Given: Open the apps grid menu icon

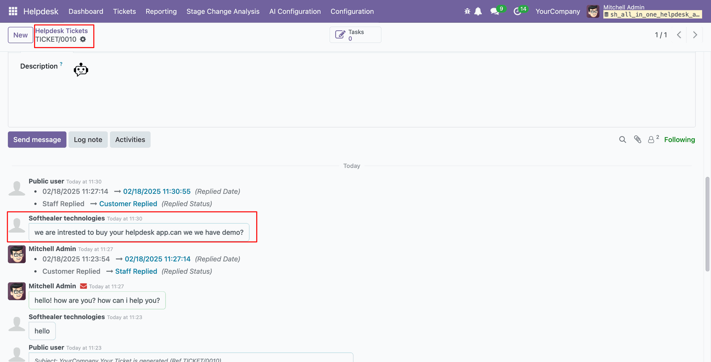Looking at the screenshot, I should coord(13,11).
